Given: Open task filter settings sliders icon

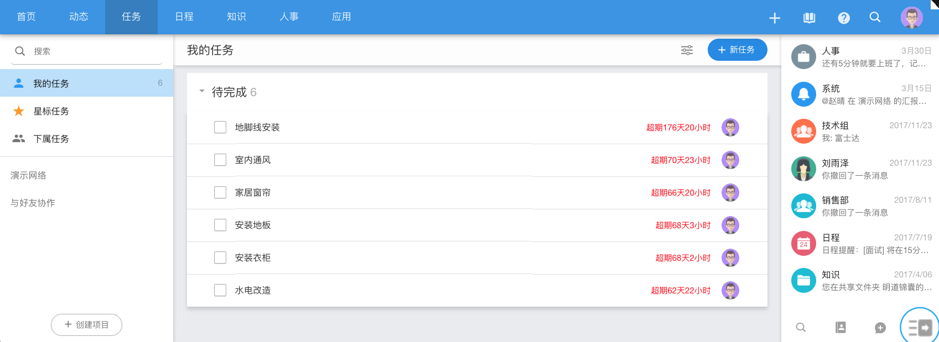Looking at the screenshot, I should pyautogui.click(x=687, y=50).
